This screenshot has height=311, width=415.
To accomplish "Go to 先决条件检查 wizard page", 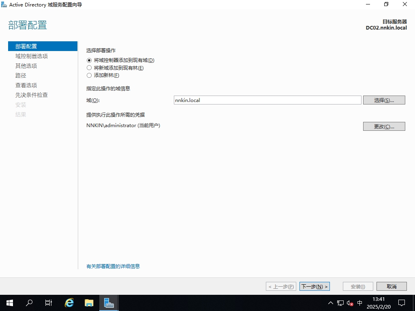I will 32,95.
